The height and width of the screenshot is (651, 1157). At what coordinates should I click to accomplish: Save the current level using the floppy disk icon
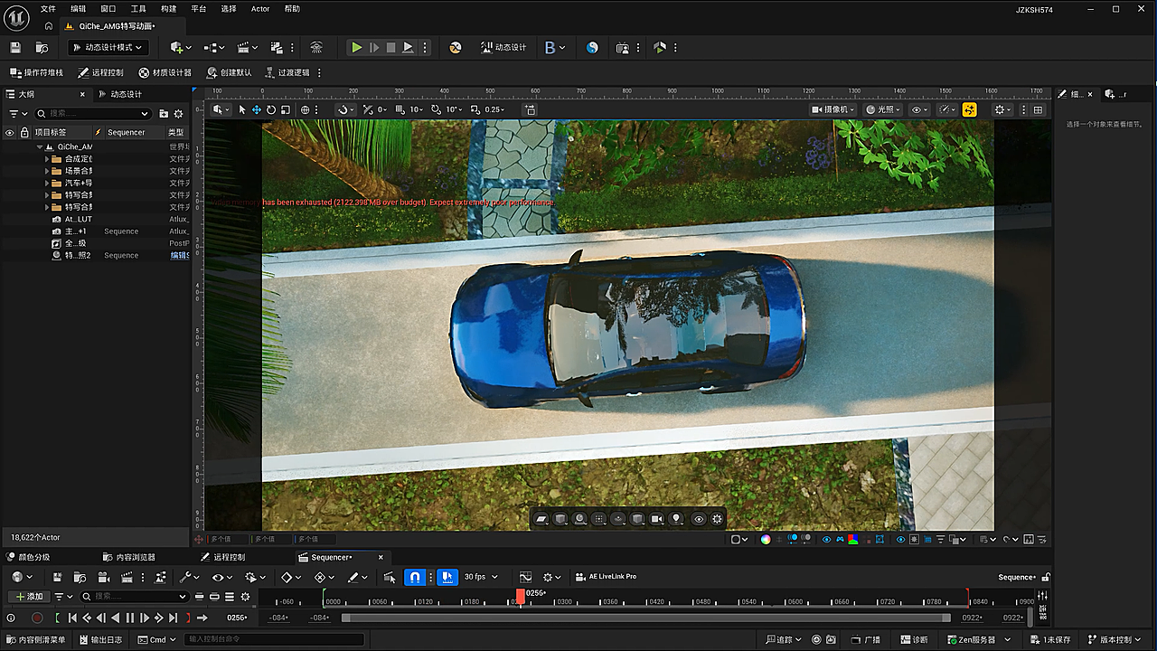point(15,48)
